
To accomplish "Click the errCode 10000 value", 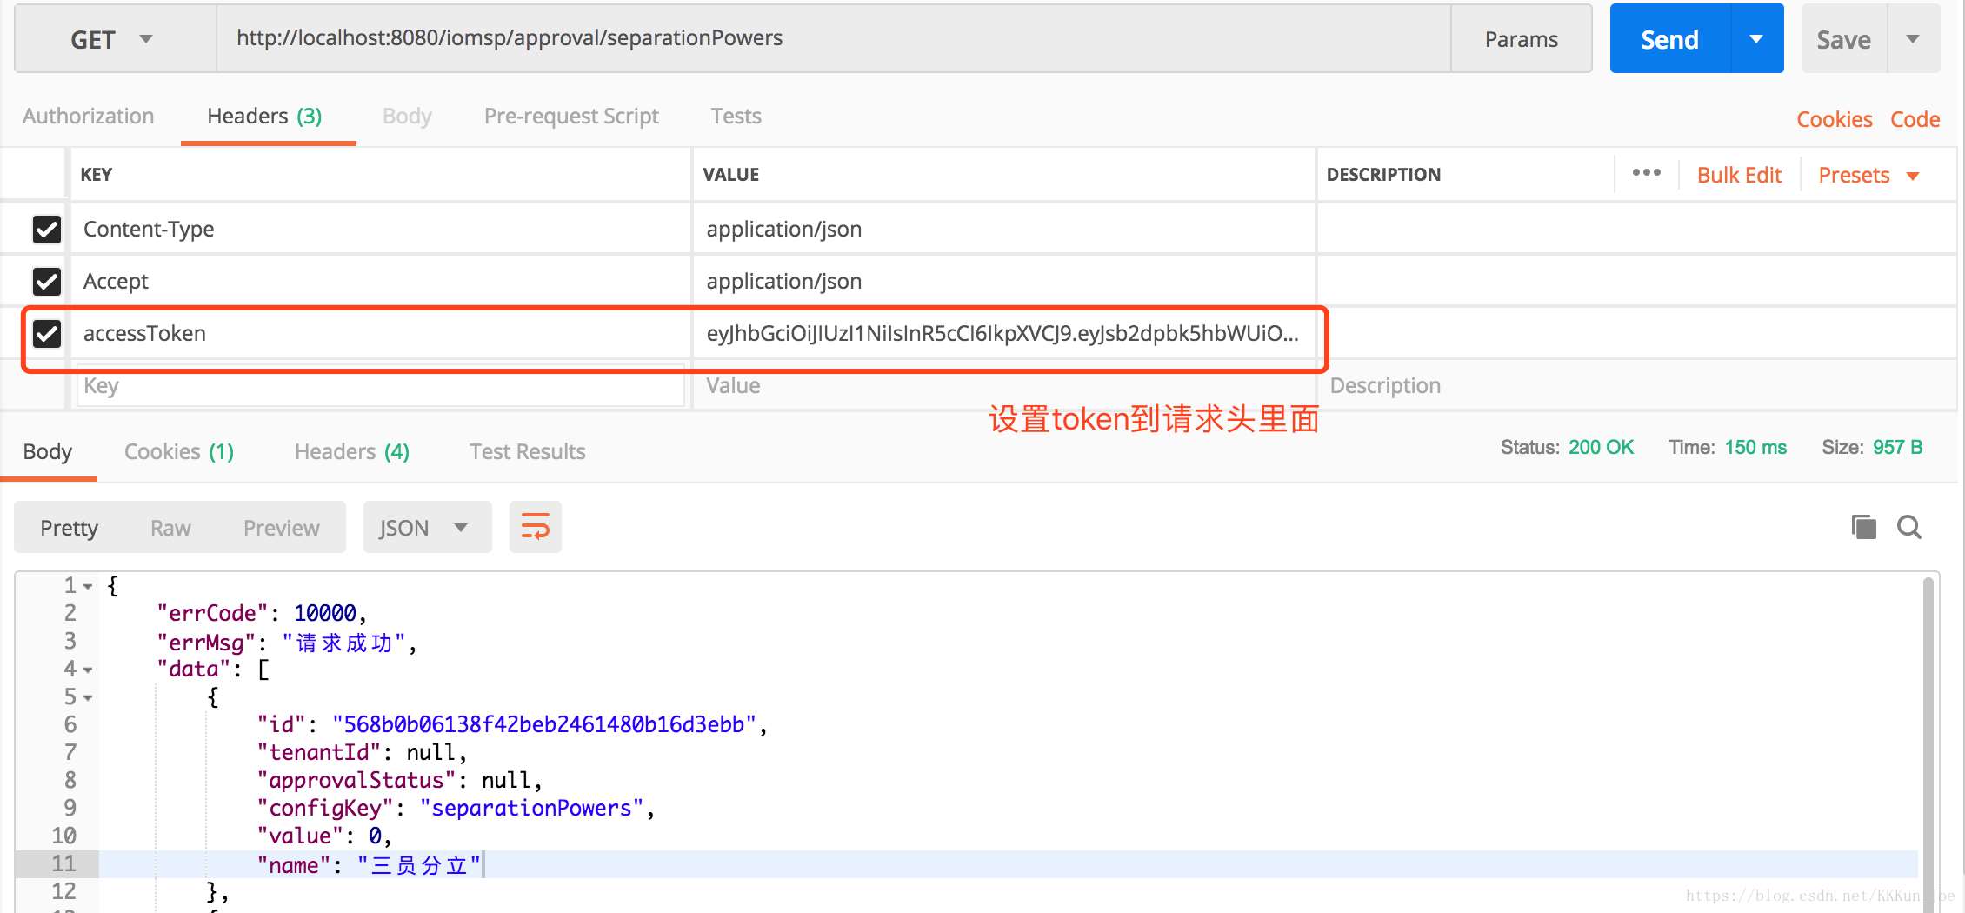I will (325, 613).
